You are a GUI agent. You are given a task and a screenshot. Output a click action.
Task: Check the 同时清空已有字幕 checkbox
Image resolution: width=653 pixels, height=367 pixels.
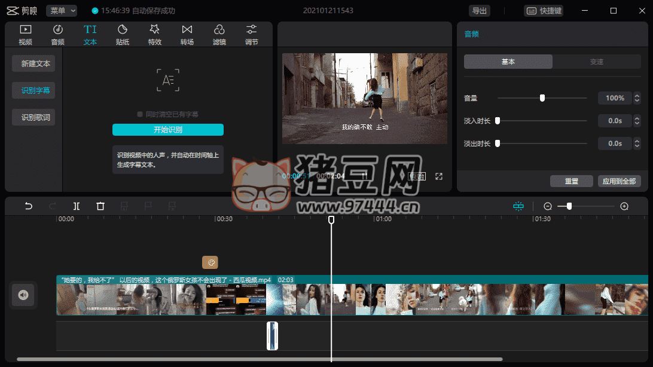pos(140,114)
